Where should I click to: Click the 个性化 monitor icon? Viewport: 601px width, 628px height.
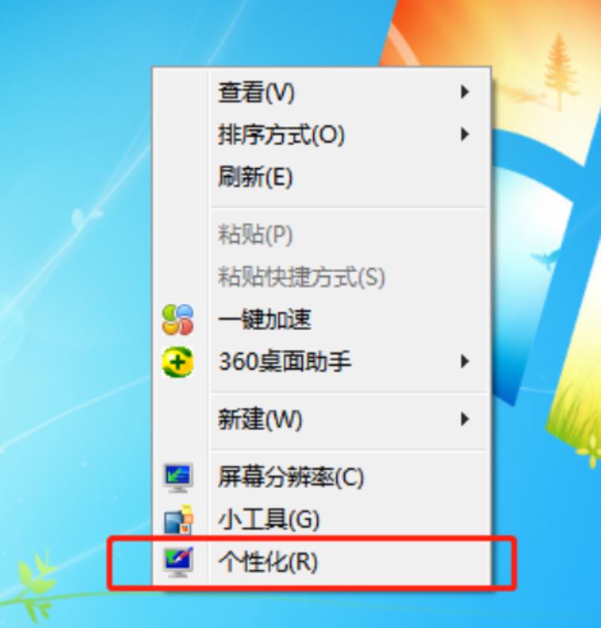tap(178, 562)
